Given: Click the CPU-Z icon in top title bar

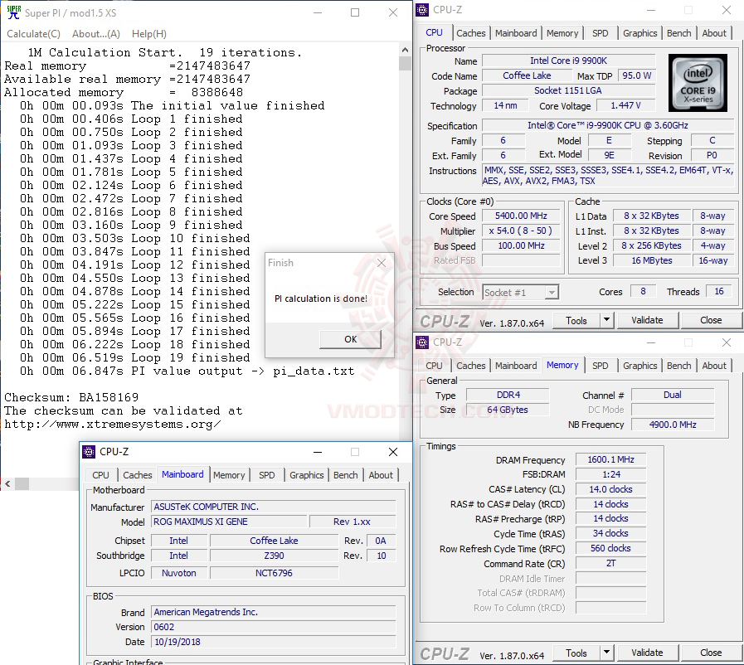Looking at the screenshot, I should pos(422,9).
